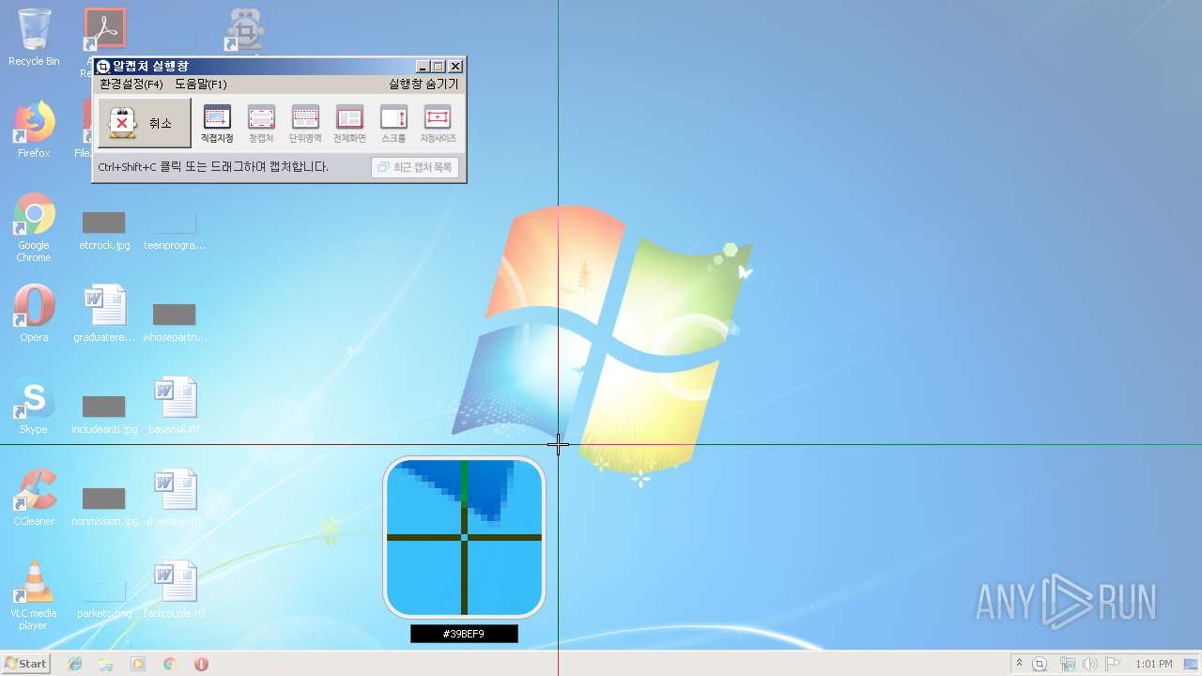Minimize the 알캡처 실행창 window

tap(424, 67)
